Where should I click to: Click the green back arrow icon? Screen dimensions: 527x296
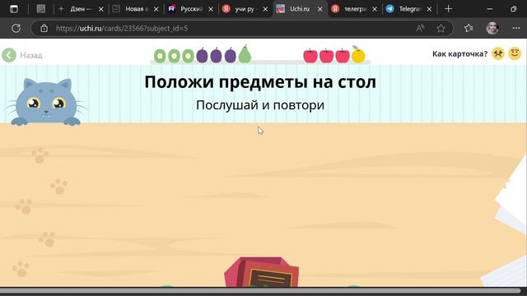(x=9, y=55)
